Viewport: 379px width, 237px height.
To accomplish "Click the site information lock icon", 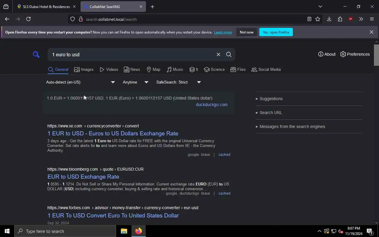I will [81, 19].
